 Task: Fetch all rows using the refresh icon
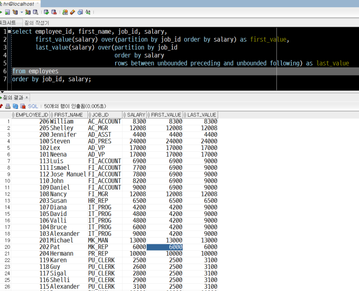tap(15, 106)
